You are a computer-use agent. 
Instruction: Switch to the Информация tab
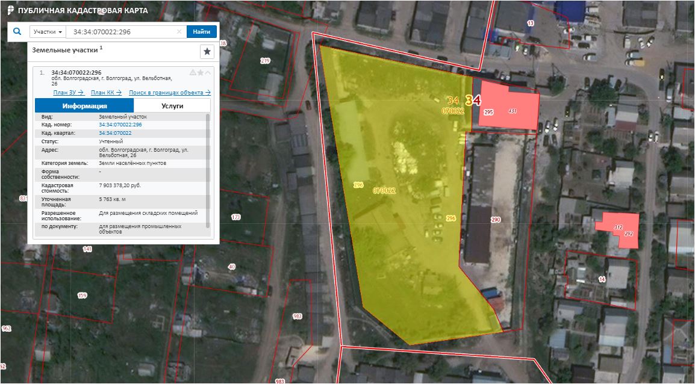point(84,105)
